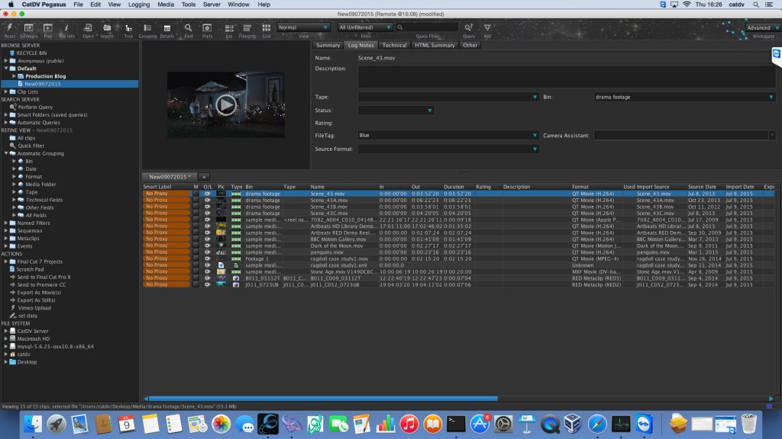The image size is (782, 439).
Task: Switch to Filmstrip view
Action: tap(247, 28)
